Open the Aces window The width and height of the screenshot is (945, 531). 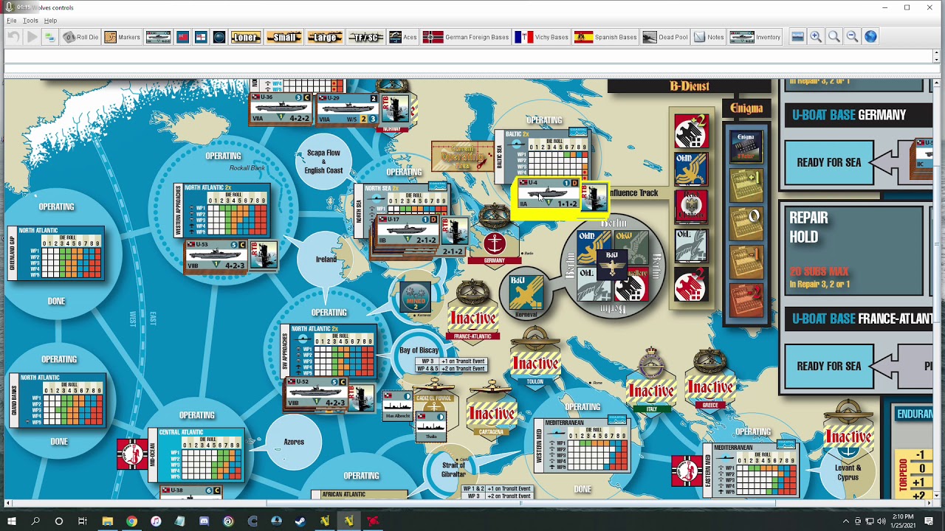pyautogui.click(x=403, y=37)
